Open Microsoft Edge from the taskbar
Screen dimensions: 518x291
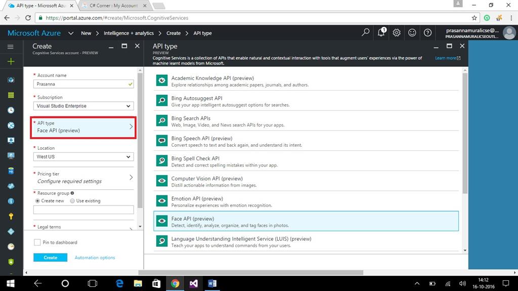[119, 283]
